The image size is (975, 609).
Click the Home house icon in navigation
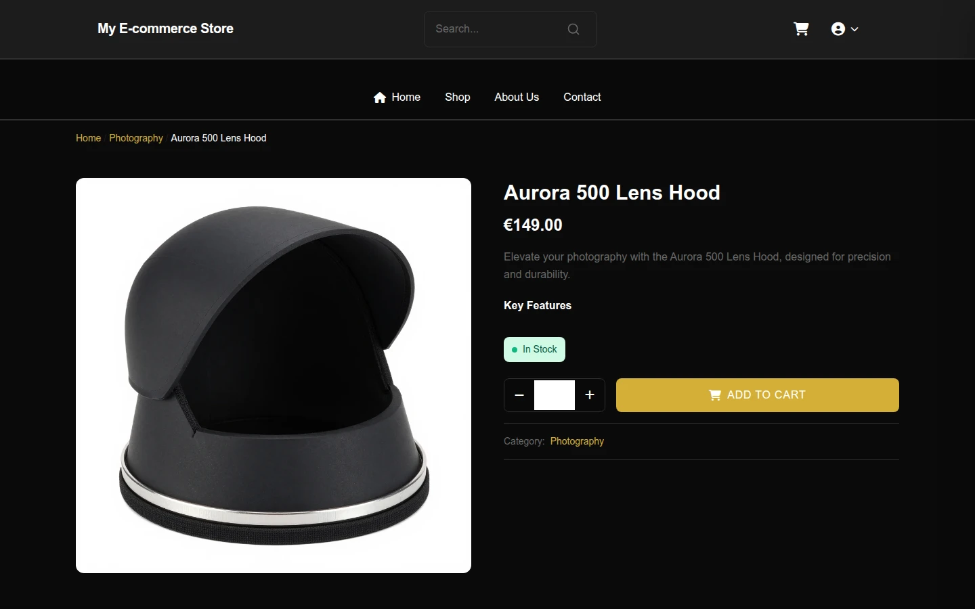[x=380, y=97]
